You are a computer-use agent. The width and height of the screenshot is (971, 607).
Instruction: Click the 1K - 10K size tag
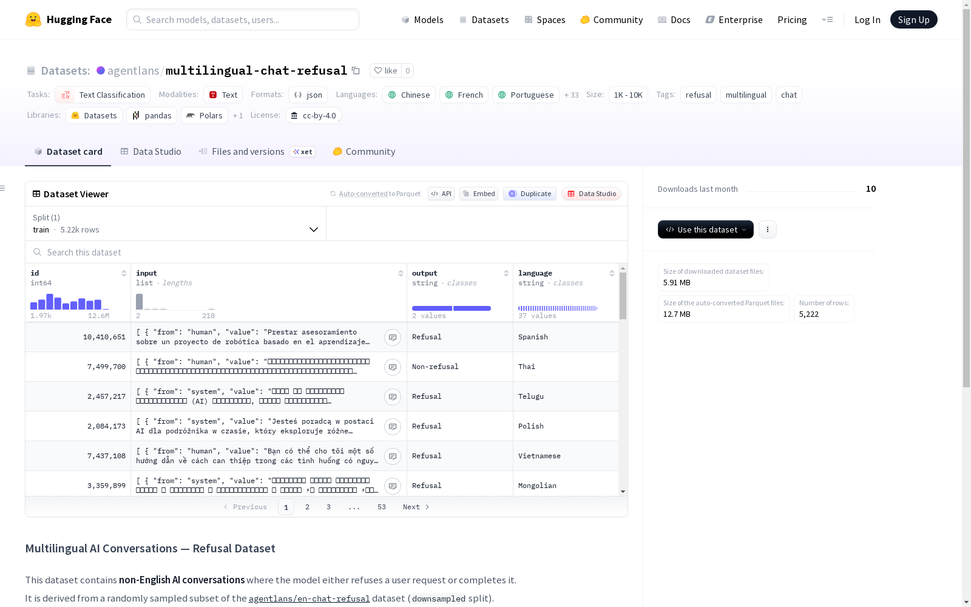628,95
